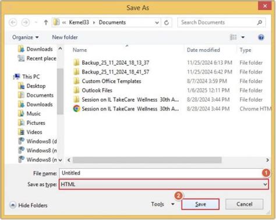Sort by Date modified column header
276x220 pixels.
coord(203,50)
